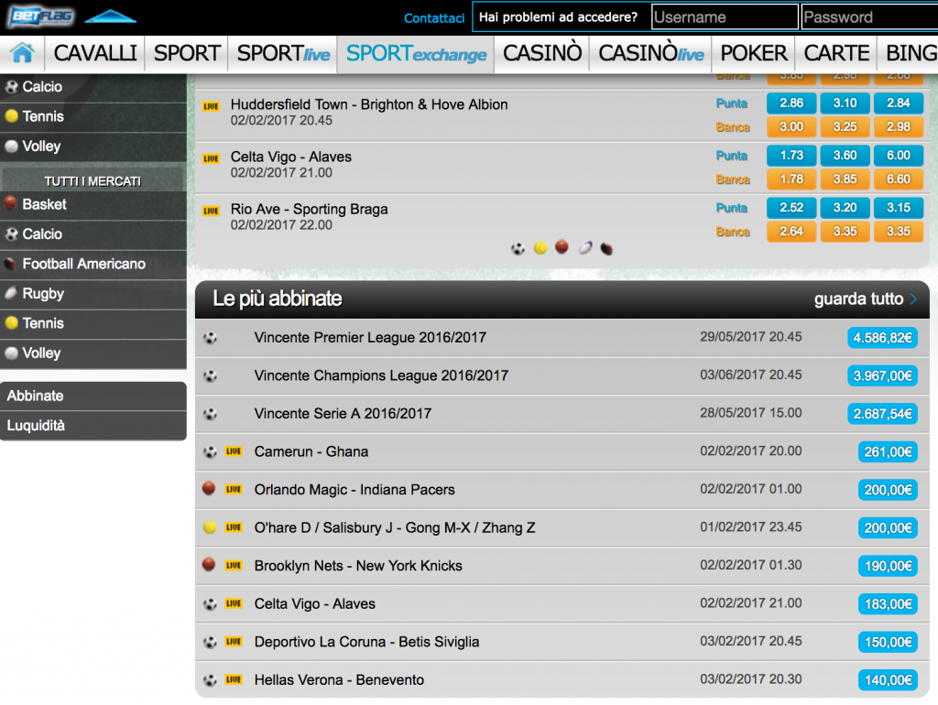Open the SPORT tab
The width and height of the screenshot is (938, 705).
pos(187,53)
